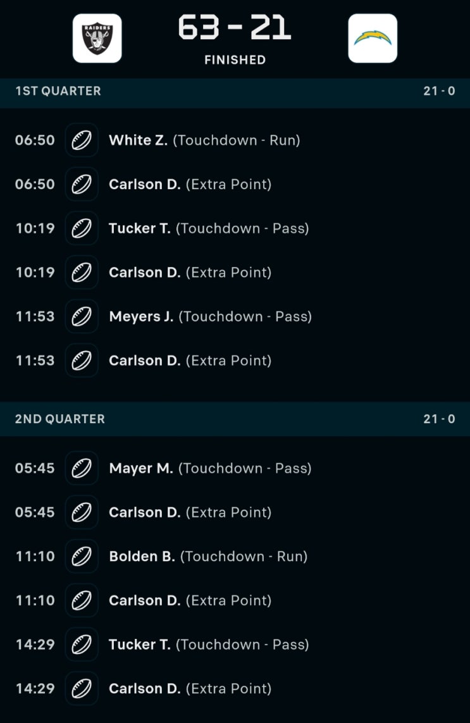Select Carlson D. extra point at 11:53
Screen dimensions: 470x723
(190, 361)
